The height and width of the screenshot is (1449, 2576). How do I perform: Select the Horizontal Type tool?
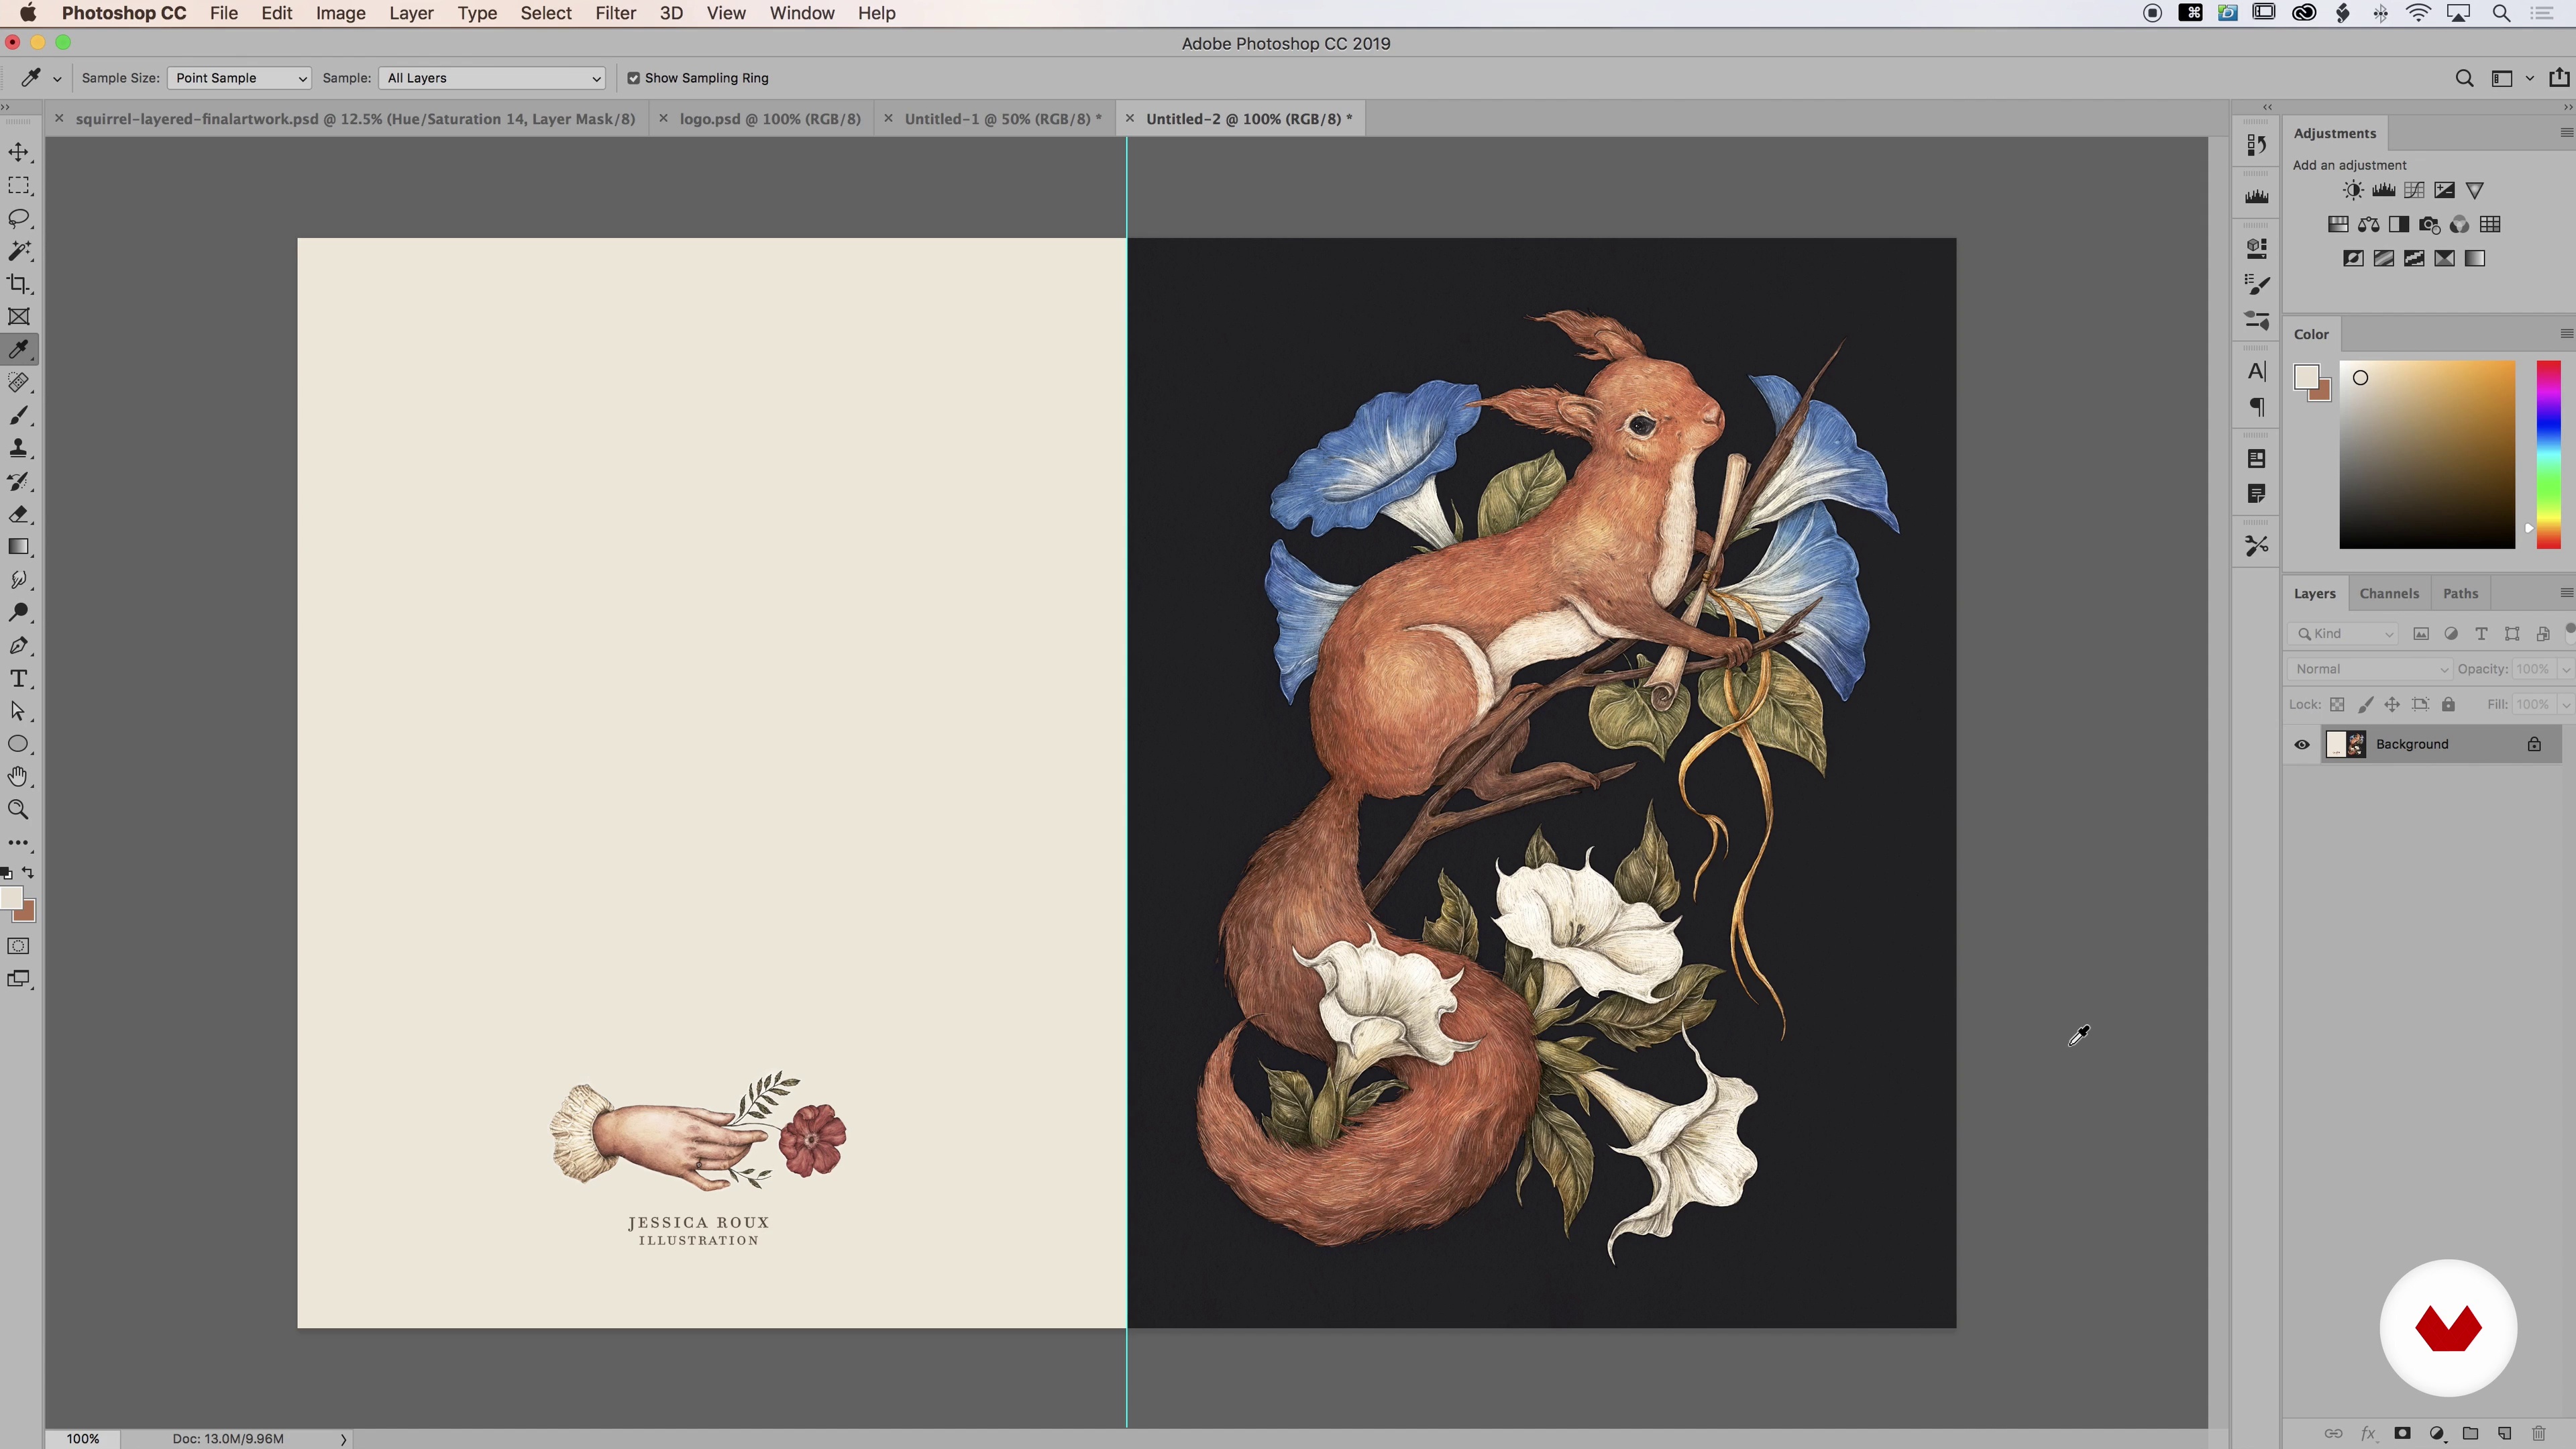pos(19,679)
